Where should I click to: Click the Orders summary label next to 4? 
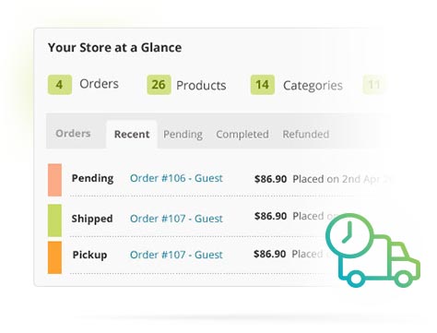click(99, 84)
